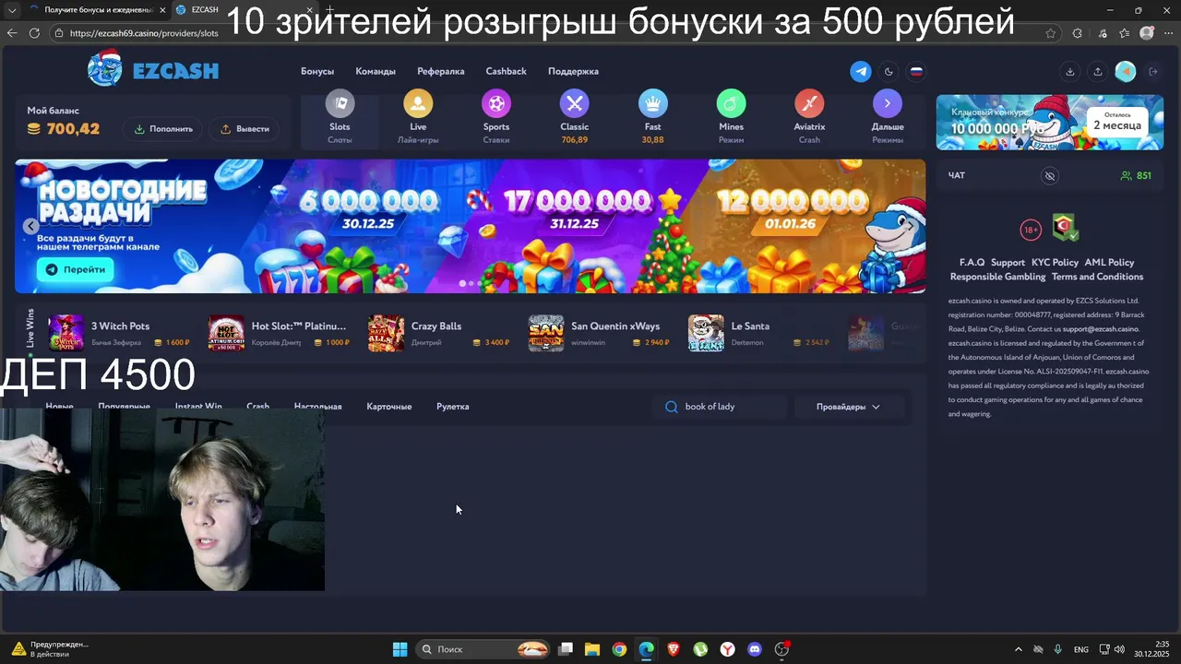Image resolution: width=1181 pixels, height=664 pixels.
Task: Select the Рулетка games tab
Action: [x=453, y=407]
